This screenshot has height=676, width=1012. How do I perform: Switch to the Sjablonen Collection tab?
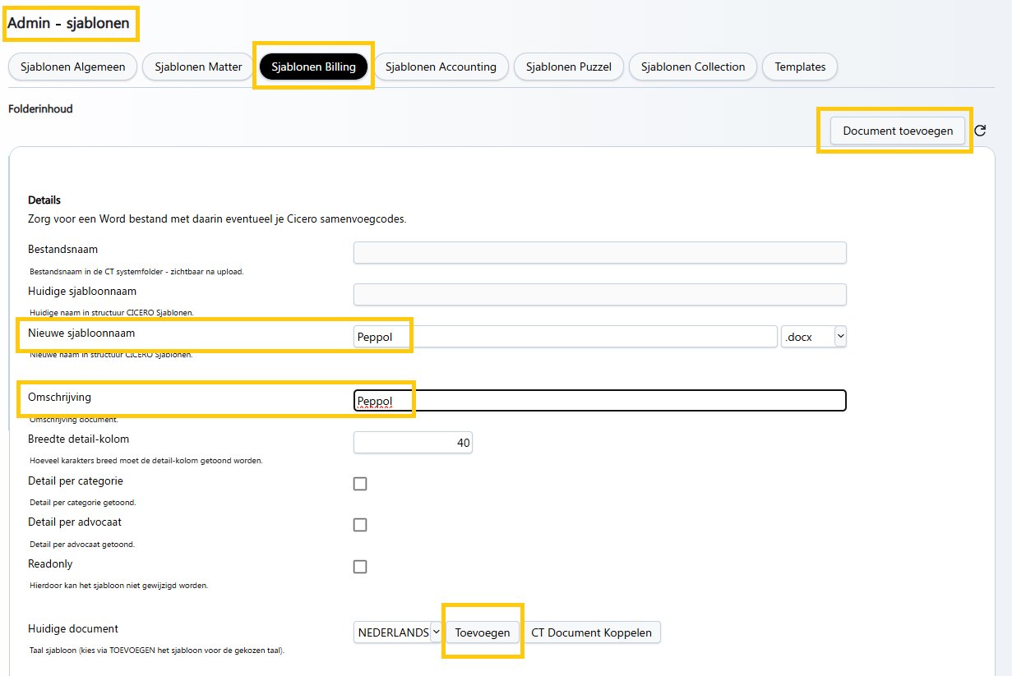693,67
